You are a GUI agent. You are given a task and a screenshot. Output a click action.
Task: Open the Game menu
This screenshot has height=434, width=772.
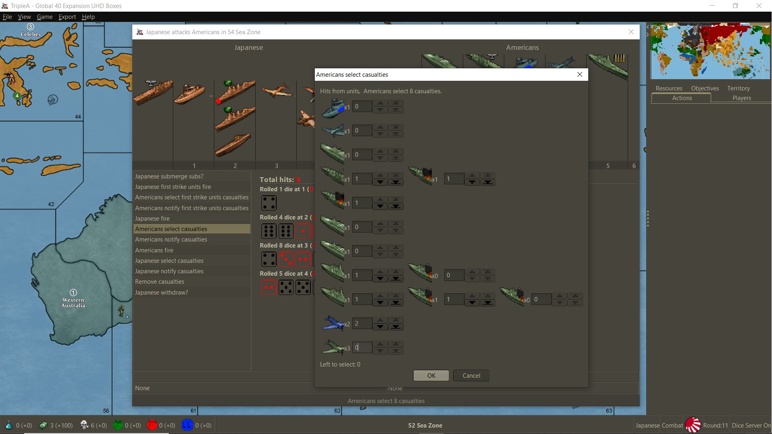(x=45, y=17)
